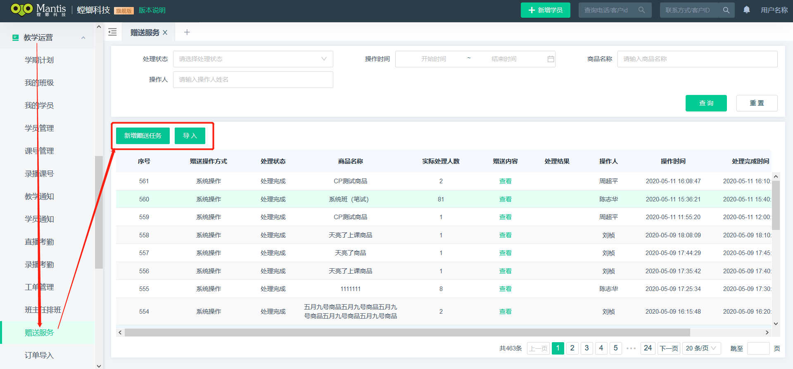This screenshot has height=369, width=793.
Task: Click 查看 link in row 554
Action: (505, 312)
